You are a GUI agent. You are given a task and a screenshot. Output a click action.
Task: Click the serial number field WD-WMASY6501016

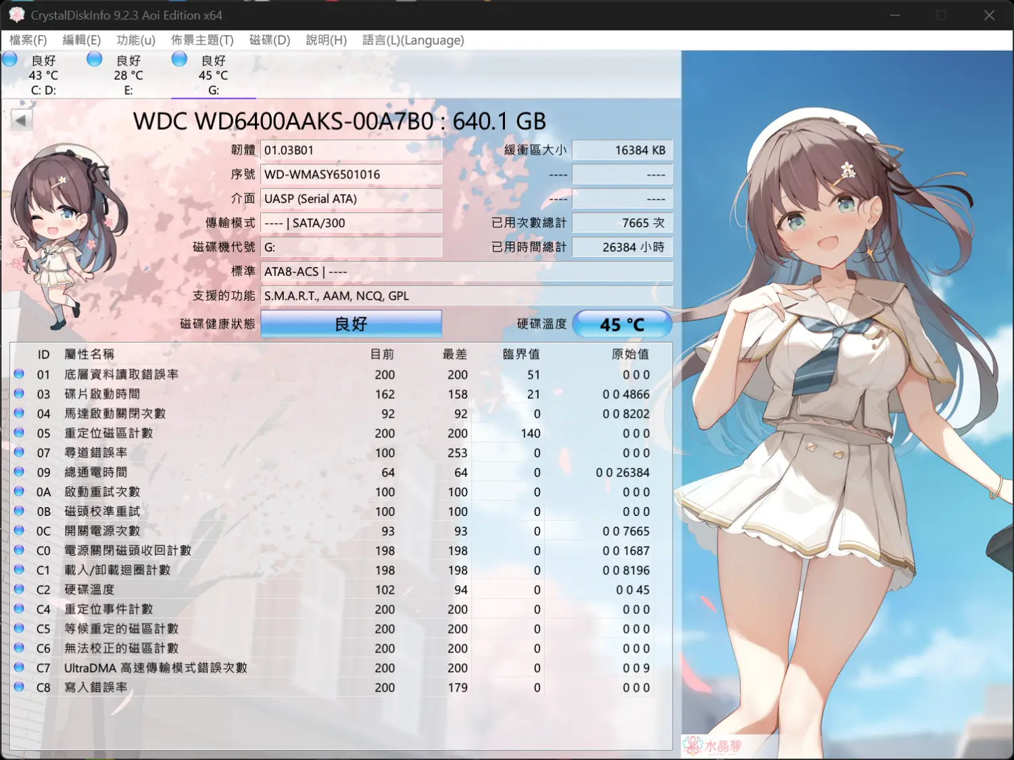351,174
